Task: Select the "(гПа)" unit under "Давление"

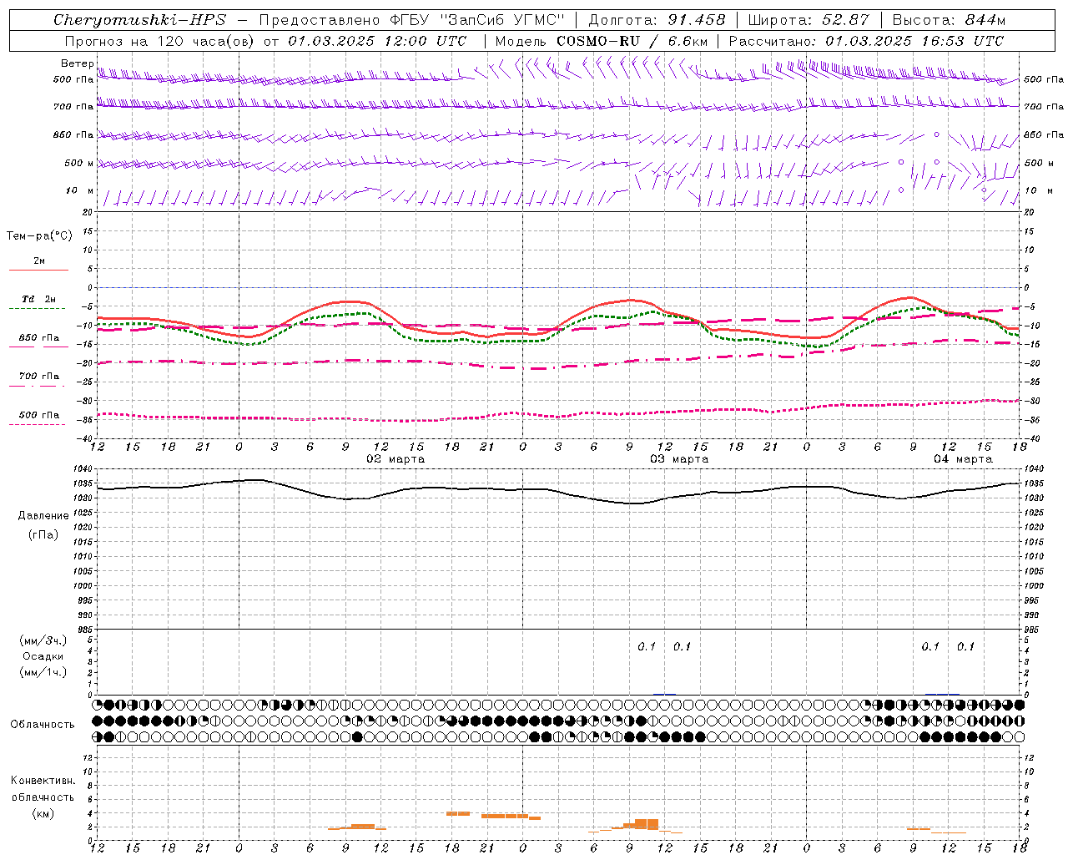Action: (x=43, y=534)
